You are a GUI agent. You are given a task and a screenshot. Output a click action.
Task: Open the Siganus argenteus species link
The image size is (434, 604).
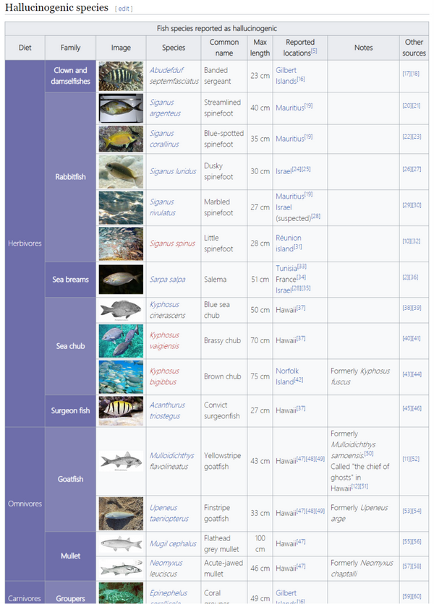165,108
